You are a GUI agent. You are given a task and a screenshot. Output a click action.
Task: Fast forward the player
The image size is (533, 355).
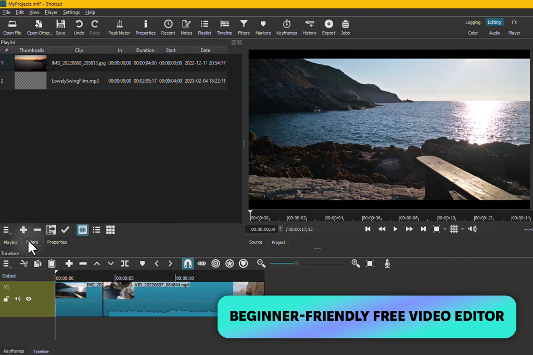[x=409, y=229]
